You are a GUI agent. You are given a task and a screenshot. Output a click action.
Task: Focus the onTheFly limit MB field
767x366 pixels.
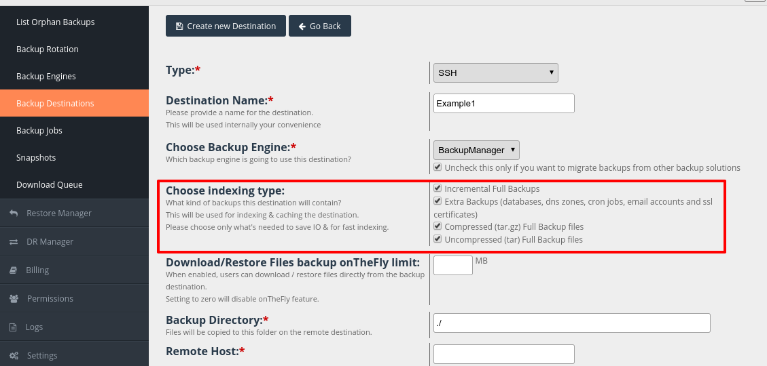tap(453, 265)
